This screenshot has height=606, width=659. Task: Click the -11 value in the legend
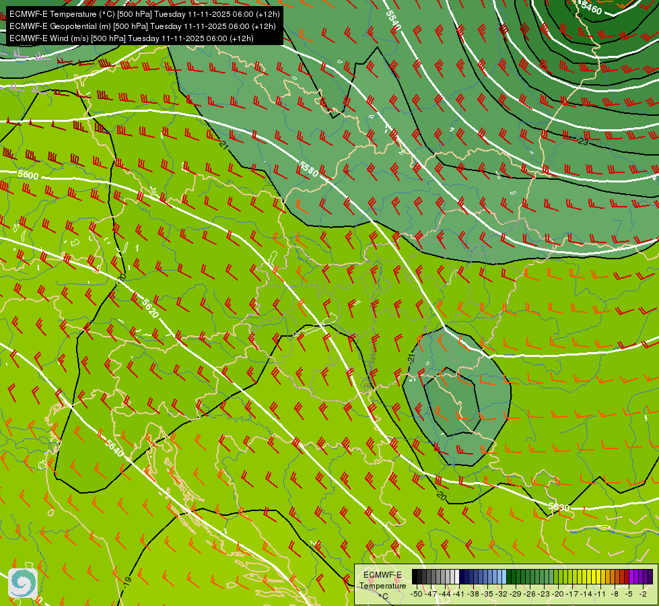point(600,594)
